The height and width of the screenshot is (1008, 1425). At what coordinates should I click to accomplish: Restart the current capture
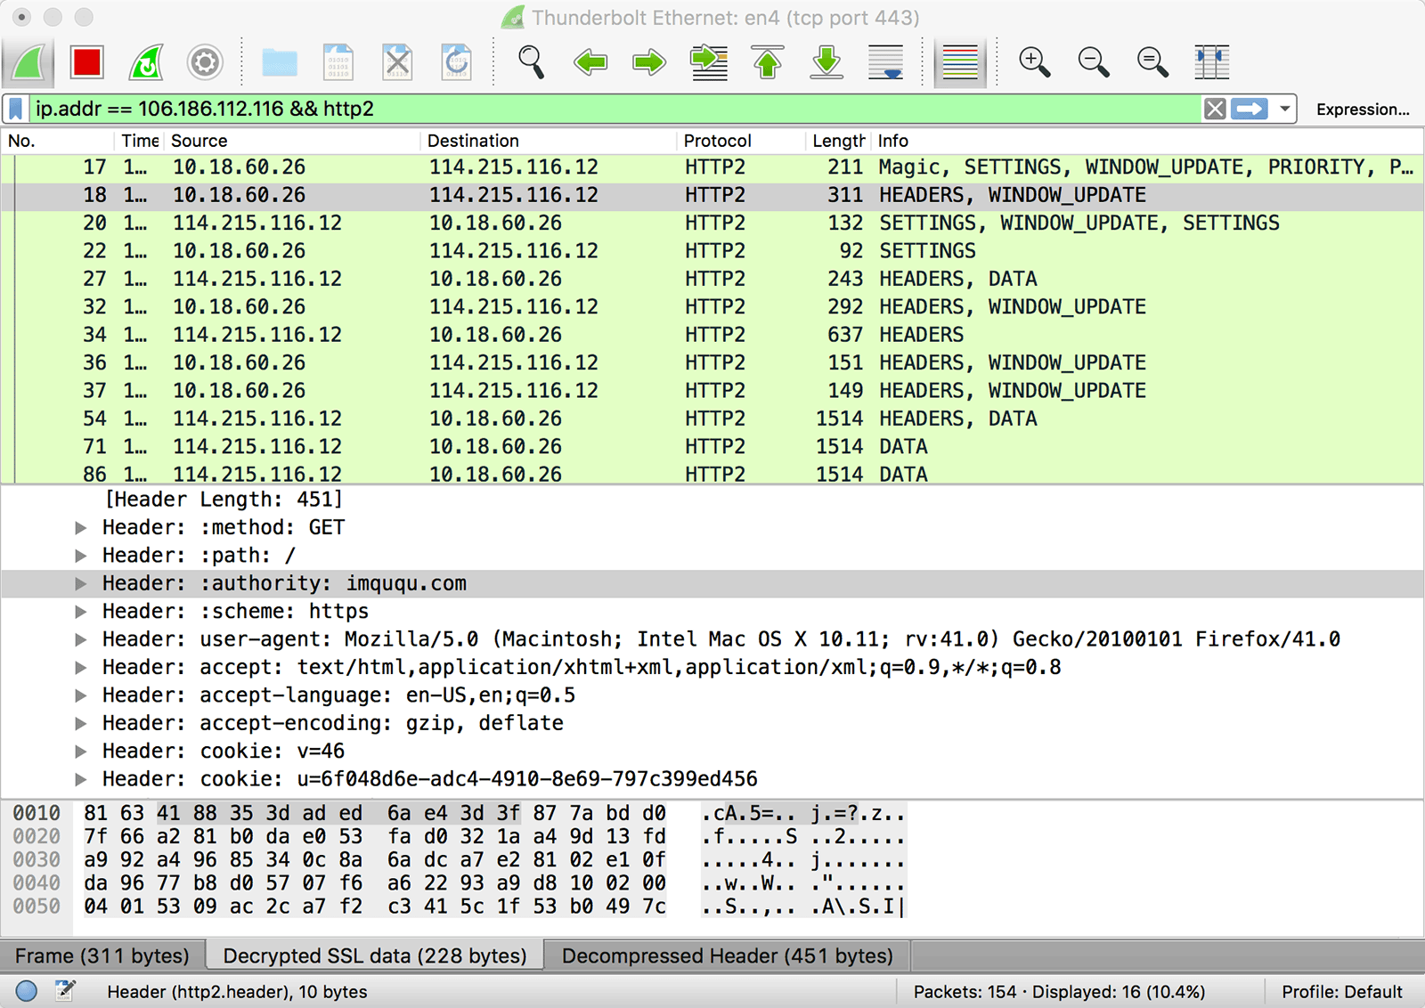146,63
